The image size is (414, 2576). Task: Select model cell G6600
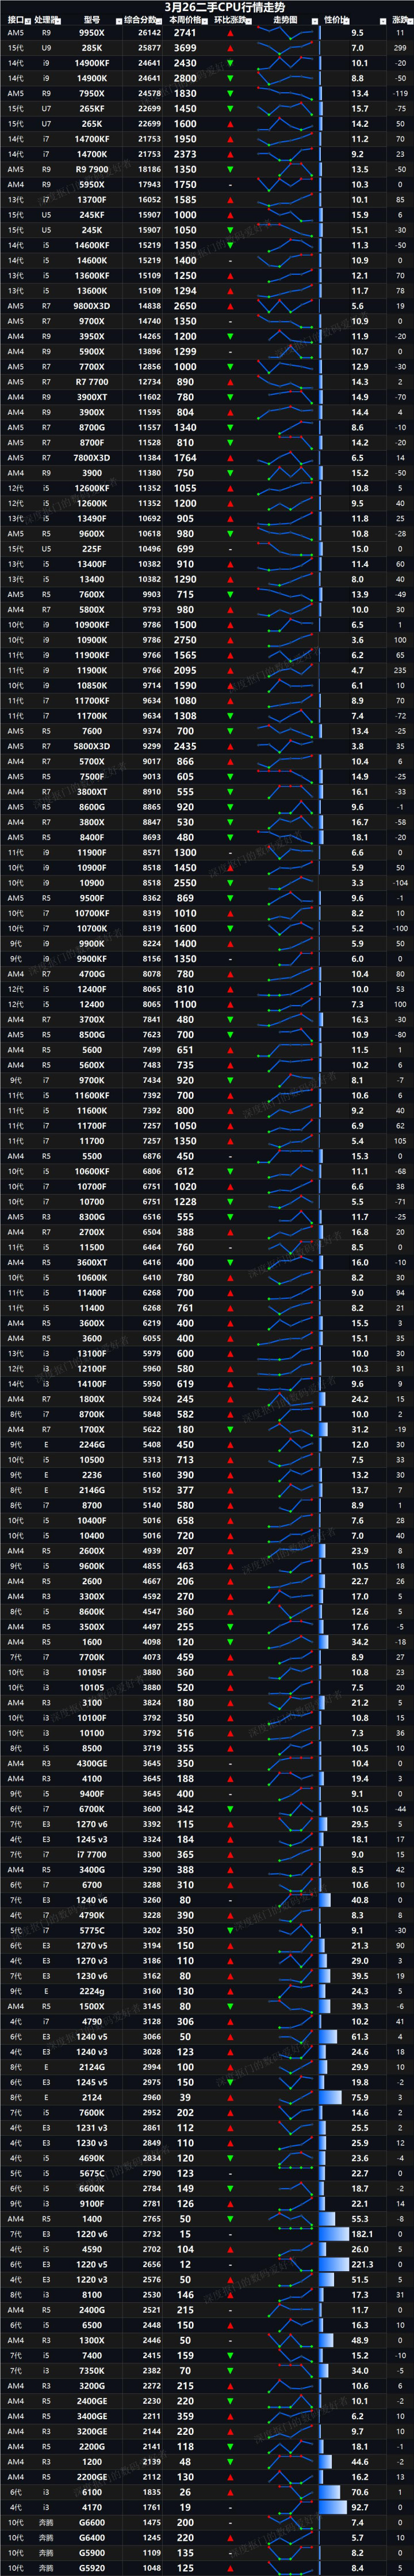[x=92, y=2522]
